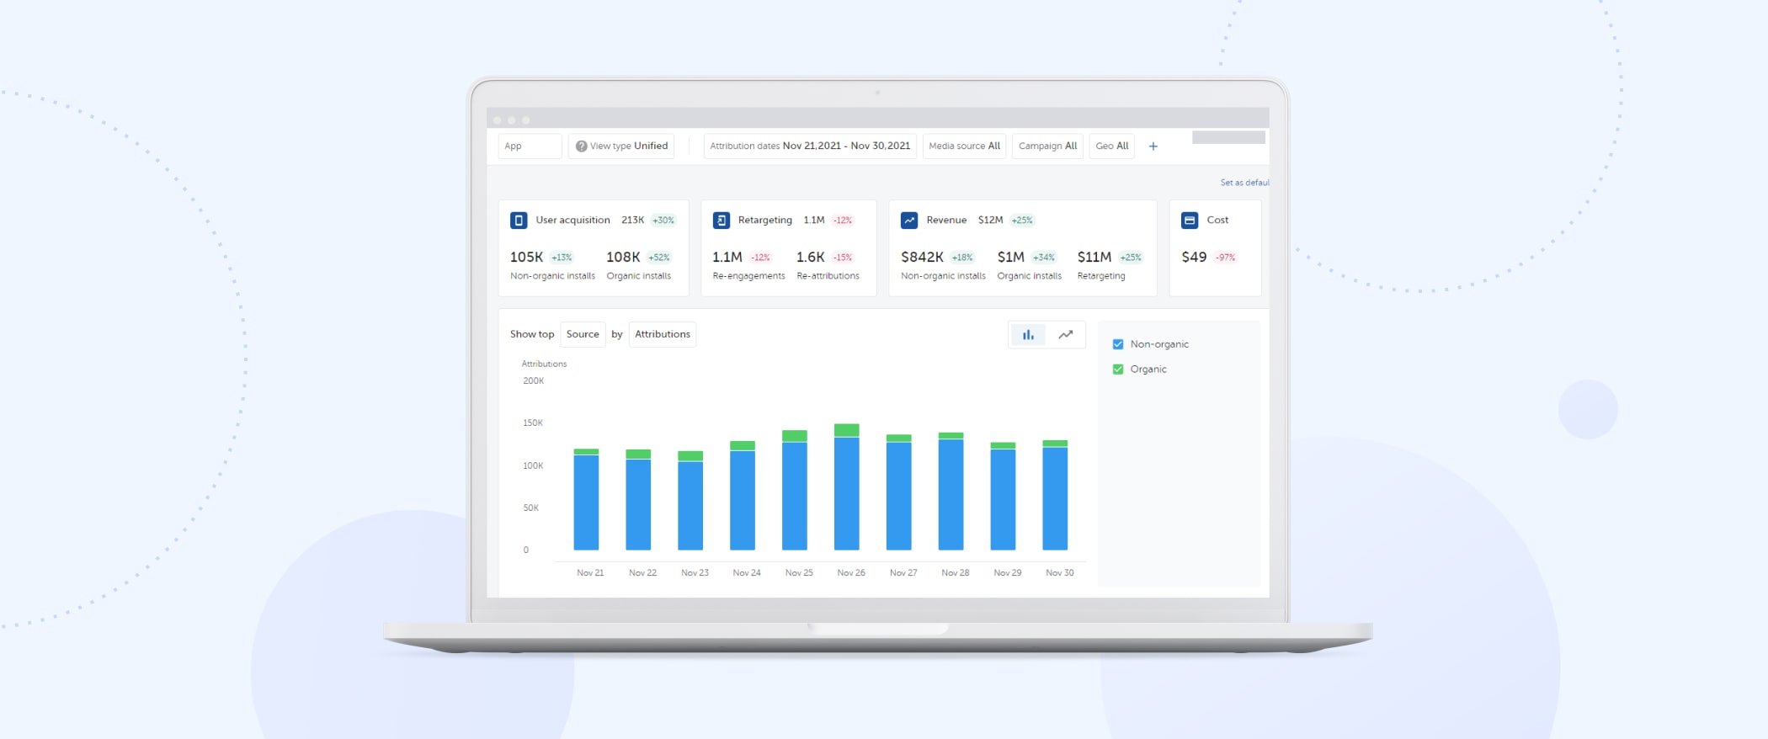Viewport: 1768px width, 739px height.
Task: Click the -97% cost change badge
Action: coord(1225,258)
